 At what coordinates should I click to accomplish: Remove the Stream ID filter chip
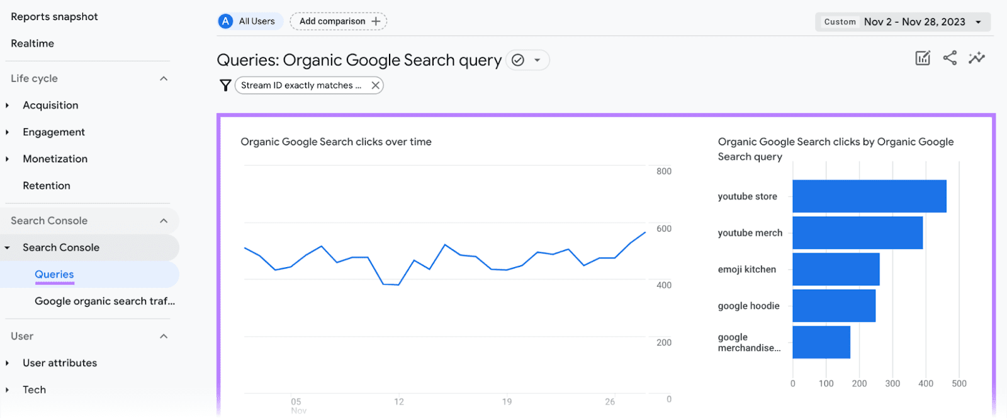375,85
